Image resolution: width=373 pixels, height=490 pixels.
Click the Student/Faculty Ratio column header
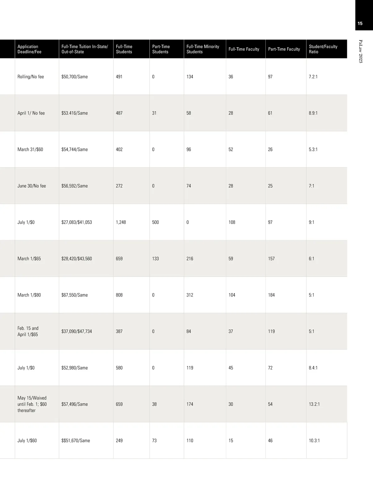pyautogui.click(x=323, y=49)
